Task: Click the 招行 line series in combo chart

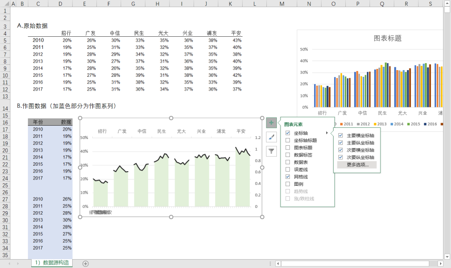Action: 100,181
